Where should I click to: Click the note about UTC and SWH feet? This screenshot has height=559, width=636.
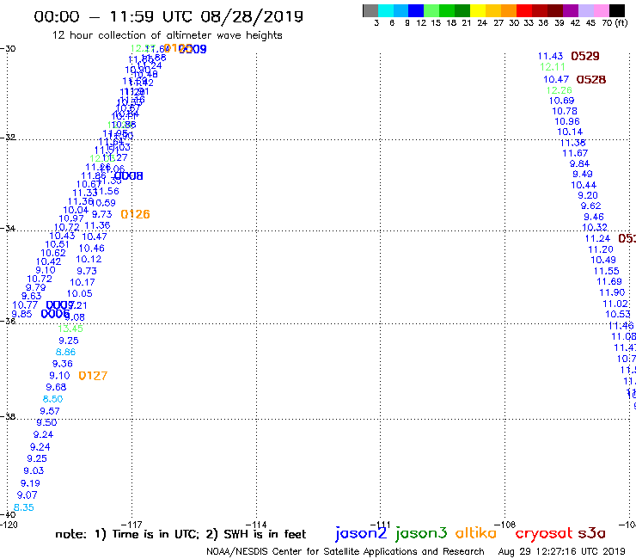(x=180, y=534)
